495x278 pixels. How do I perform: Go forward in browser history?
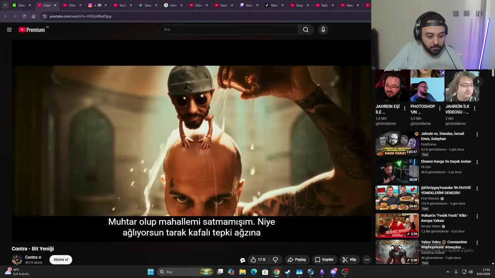(x=15, y=16)
